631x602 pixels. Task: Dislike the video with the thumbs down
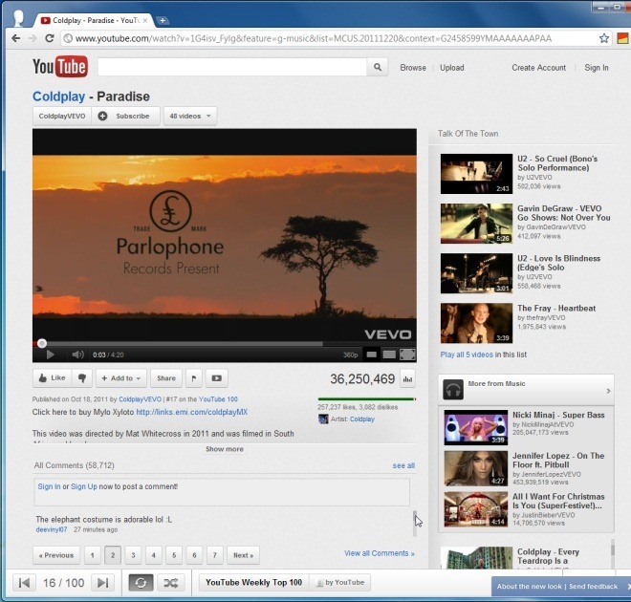[82, 378]
